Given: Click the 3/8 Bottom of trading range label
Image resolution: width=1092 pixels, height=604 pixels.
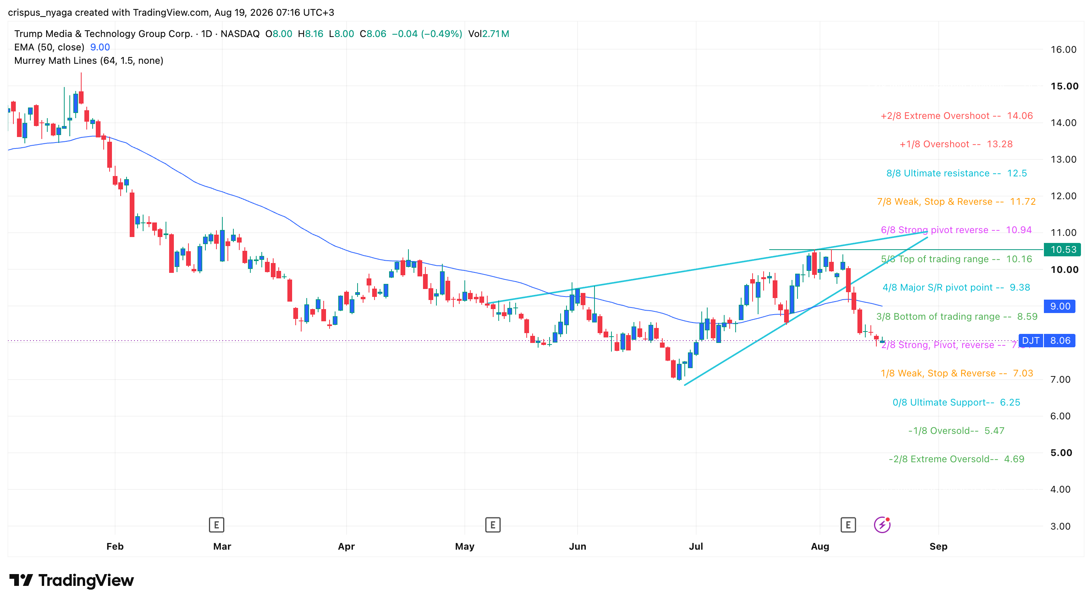Looking at the screenshot, I should tap(957, 317).
